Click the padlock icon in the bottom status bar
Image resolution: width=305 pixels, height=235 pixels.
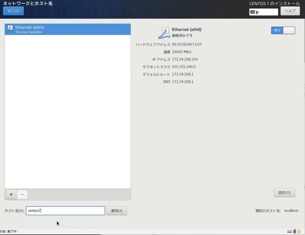pos(299,231)
